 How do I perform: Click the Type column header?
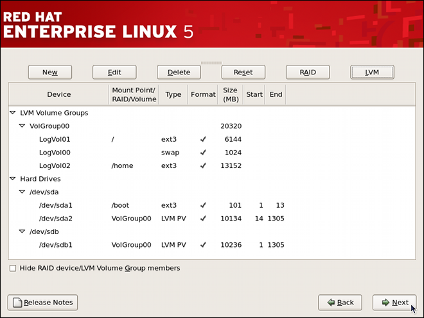pyautogui.click(x=173, y=94)
